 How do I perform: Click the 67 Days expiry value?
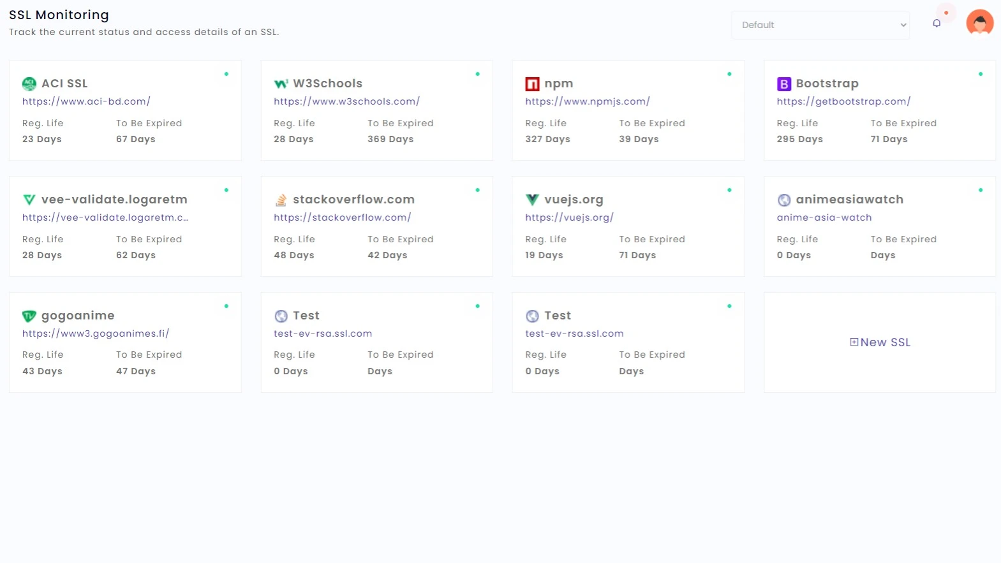coord(135,139)
